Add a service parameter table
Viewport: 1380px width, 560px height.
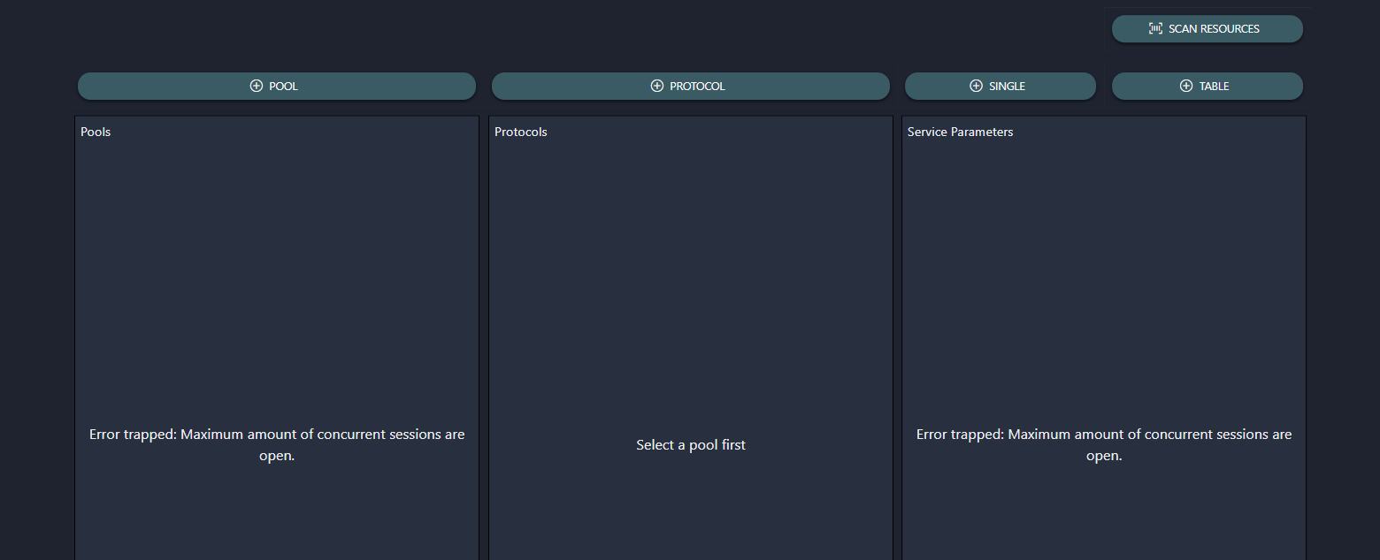(1207, 86)
